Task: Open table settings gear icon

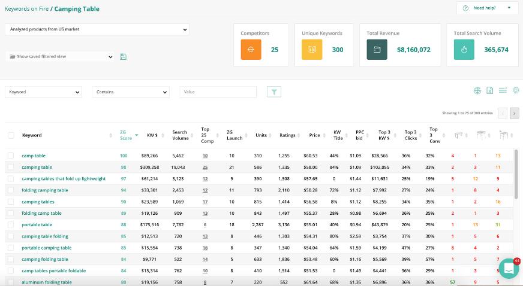Action: (x=516, y=90)
